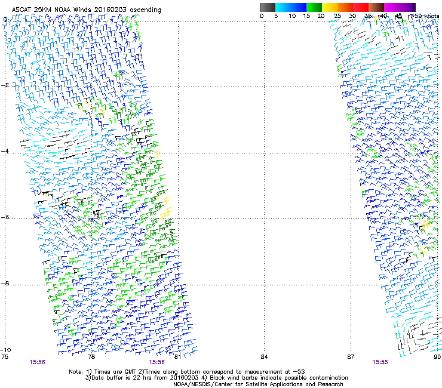
Task: Click the first purple time stamp '15:56' near longitude 76
Action: point(37,362)
